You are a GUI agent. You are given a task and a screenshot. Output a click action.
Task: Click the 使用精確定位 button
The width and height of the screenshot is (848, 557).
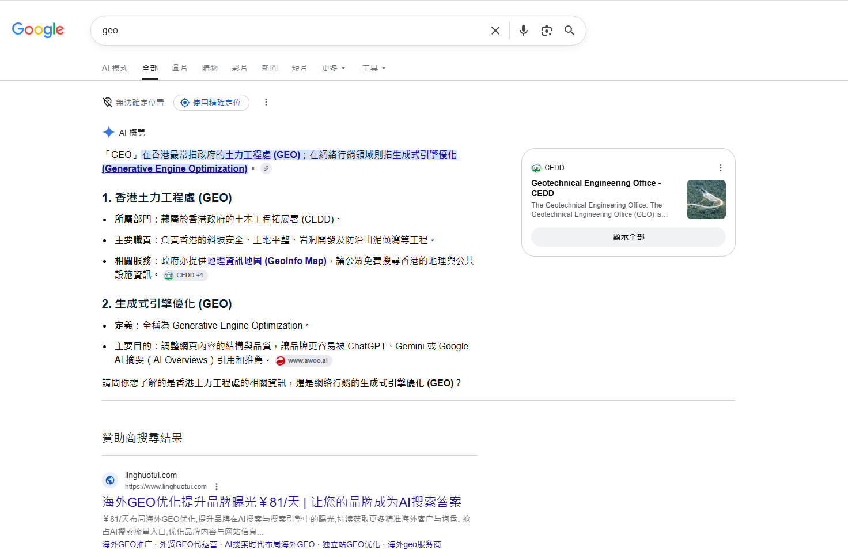click(211, 103)
